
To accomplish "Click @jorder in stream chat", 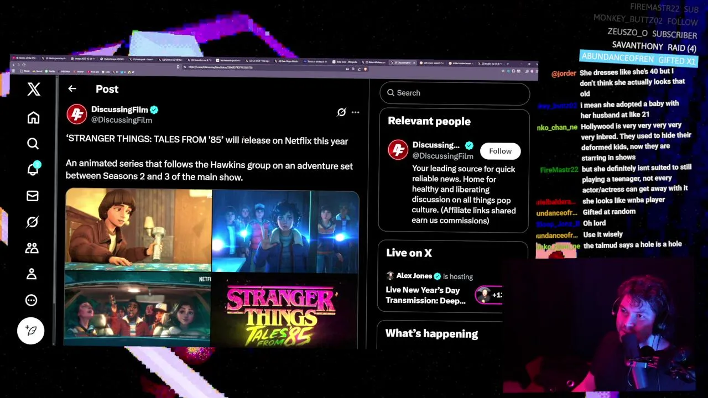I will 564,74.
